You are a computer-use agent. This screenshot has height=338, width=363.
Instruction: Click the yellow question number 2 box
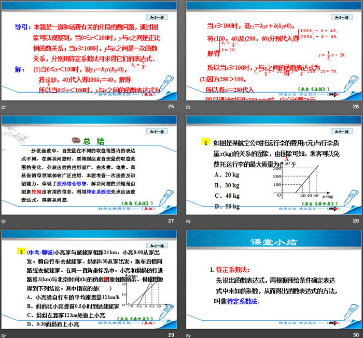21,252
